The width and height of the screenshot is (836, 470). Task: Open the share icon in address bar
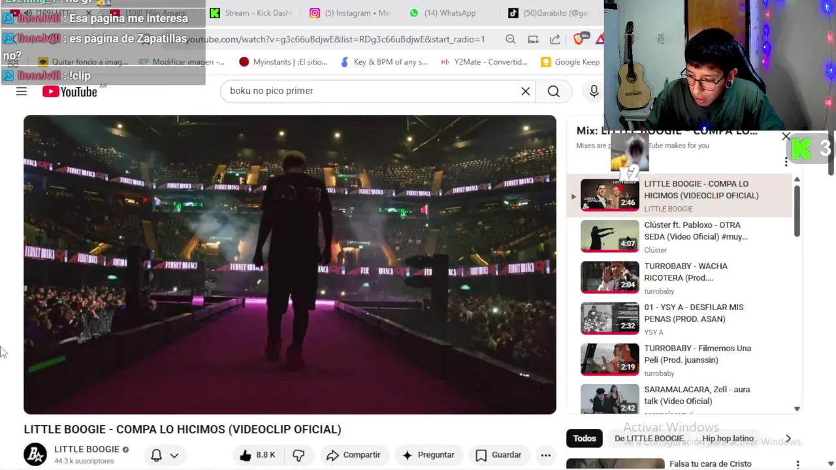click(x=555, y=39)
